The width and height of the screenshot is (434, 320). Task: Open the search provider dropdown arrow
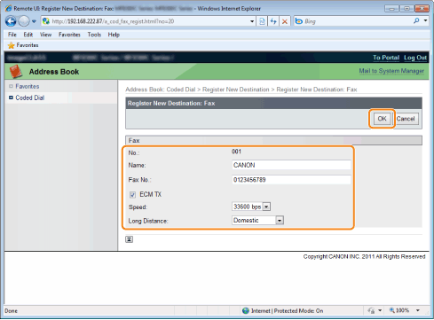[x=425, y=20]
